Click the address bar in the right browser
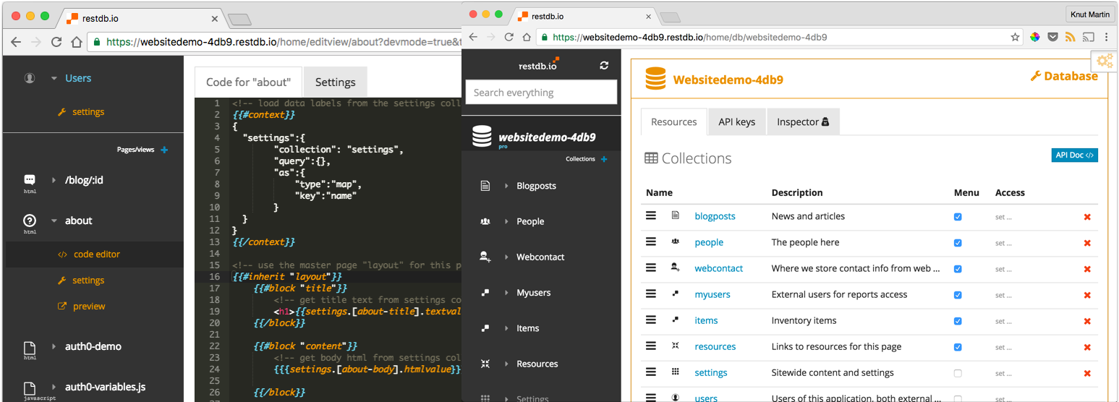Screen dimensions: 1119x402 tap(780, 37)
